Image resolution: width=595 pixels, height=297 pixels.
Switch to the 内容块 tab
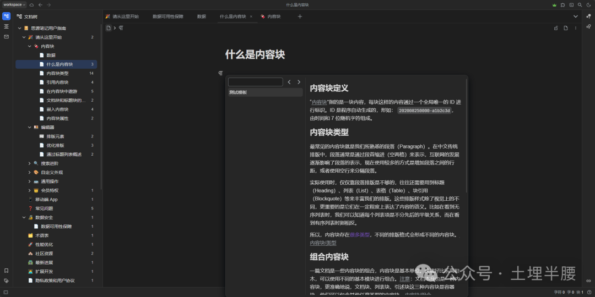point(271,16)
